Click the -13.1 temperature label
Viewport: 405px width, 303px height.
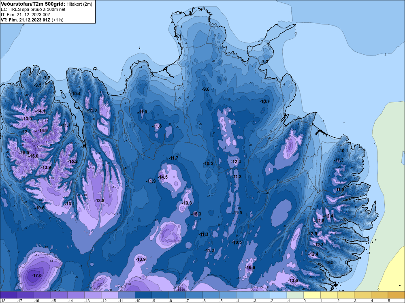point(70,204)
